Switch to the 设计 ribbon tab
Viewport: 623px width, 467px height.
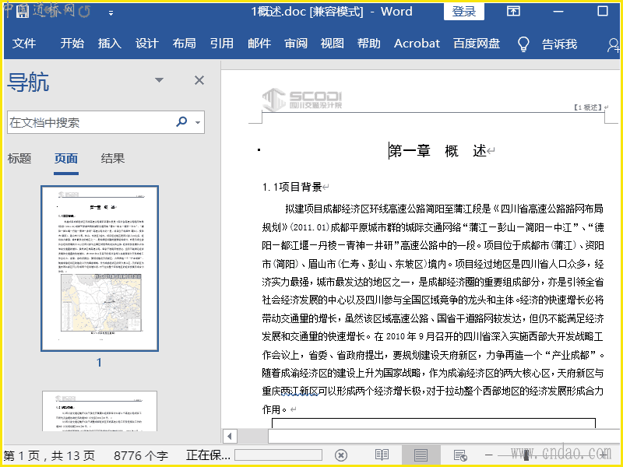146,43
